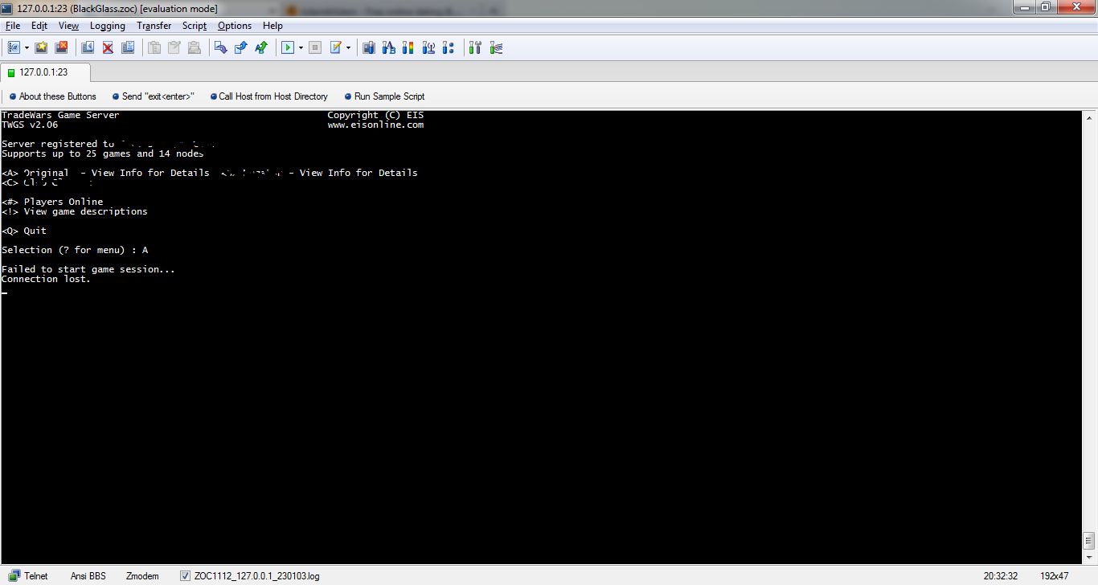Expand the Run Script dropdown arrow
Viewport: 1098px width, 585px height.
[301, 48]
